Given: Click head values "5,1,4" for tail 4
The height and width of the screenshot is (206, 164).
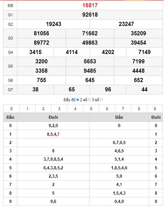Looking at the screenshot, I should tap(119, 159).
